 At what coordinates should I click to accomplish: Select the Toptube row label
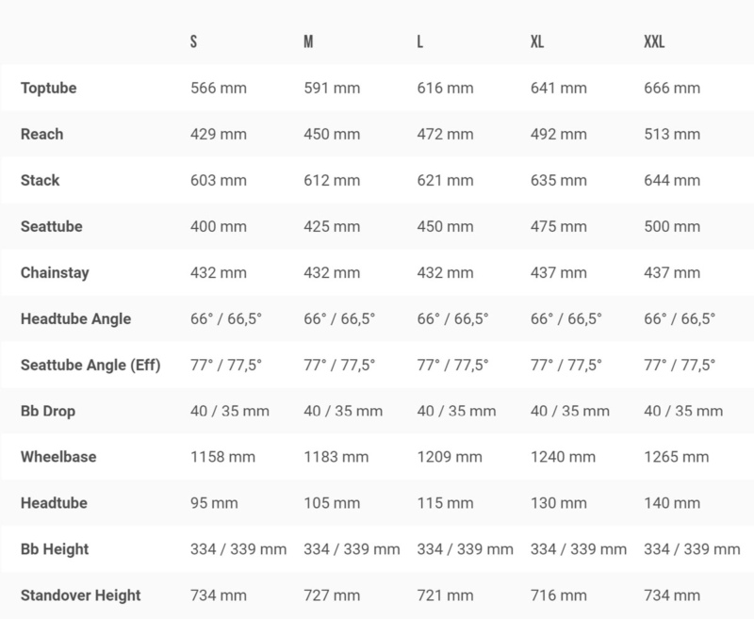(48, 89)
